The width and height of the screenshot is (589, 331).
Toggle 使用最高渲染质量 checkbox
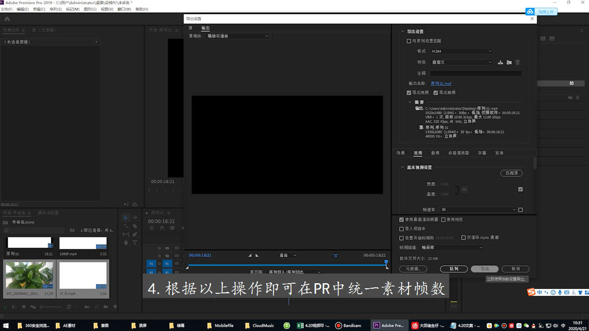[401, 220]
